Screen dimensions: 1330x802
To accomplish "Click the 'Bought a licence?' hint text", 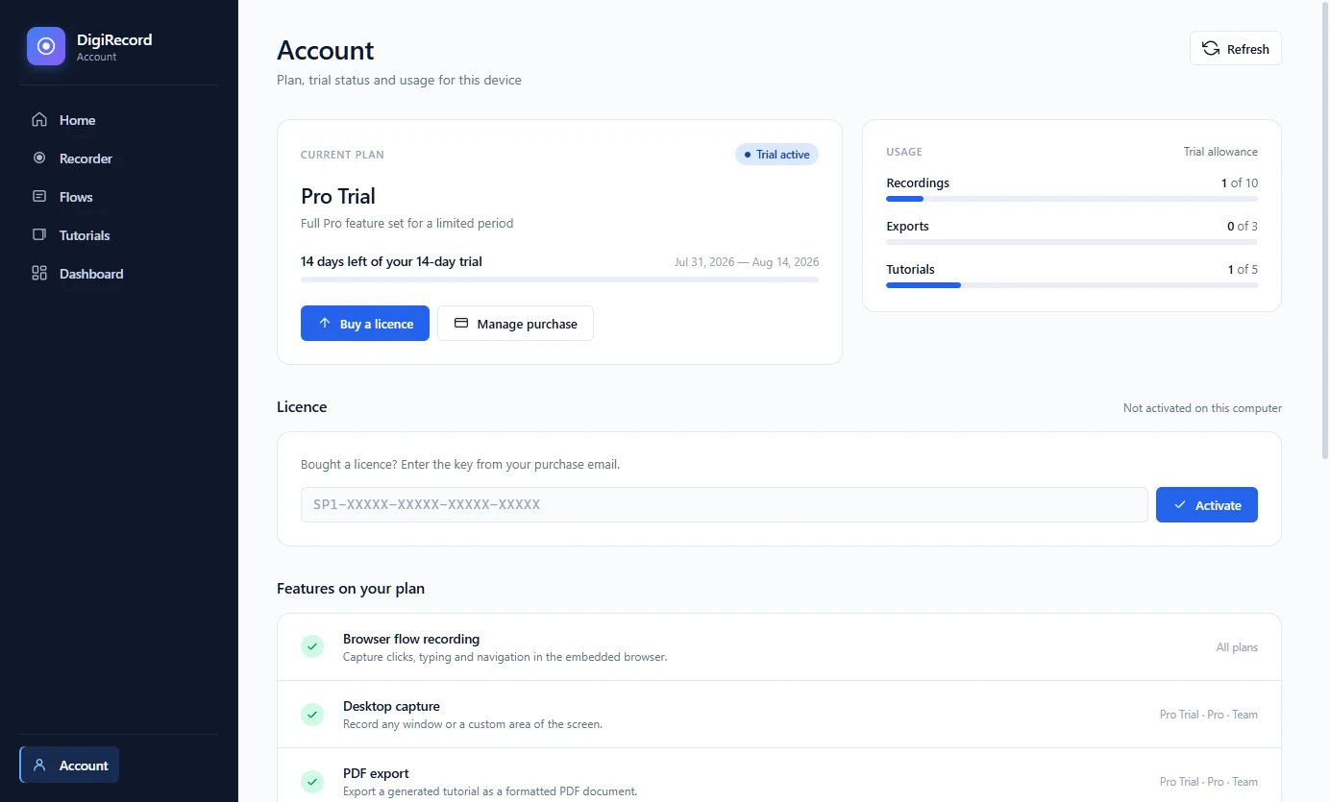I will pyautogui.click(x=460, y=464).
